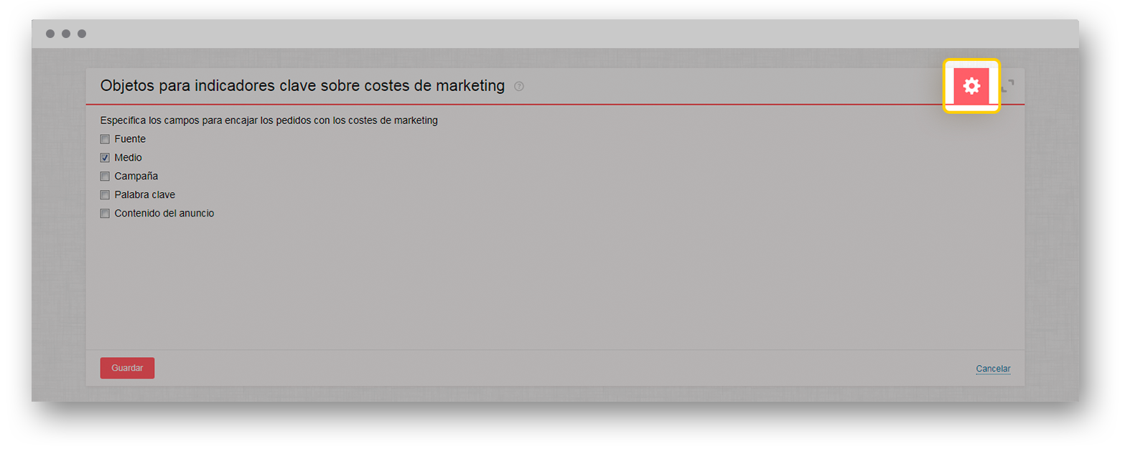The image size is (1125, 449).
Task: Open the highlighted gear settings icon
Action: pos(971,86)
